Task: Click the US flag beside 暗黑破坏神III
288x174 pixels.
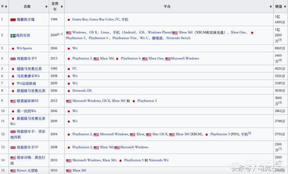Action: pos(13,101)
